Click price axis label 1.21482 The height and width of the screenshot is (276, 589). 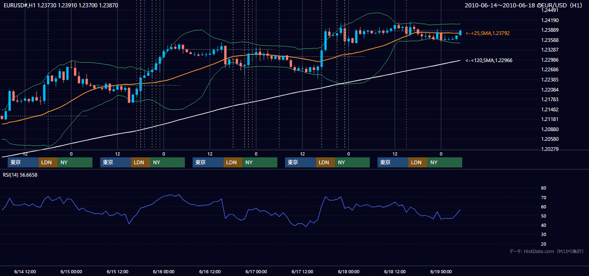tap(550, 109)
